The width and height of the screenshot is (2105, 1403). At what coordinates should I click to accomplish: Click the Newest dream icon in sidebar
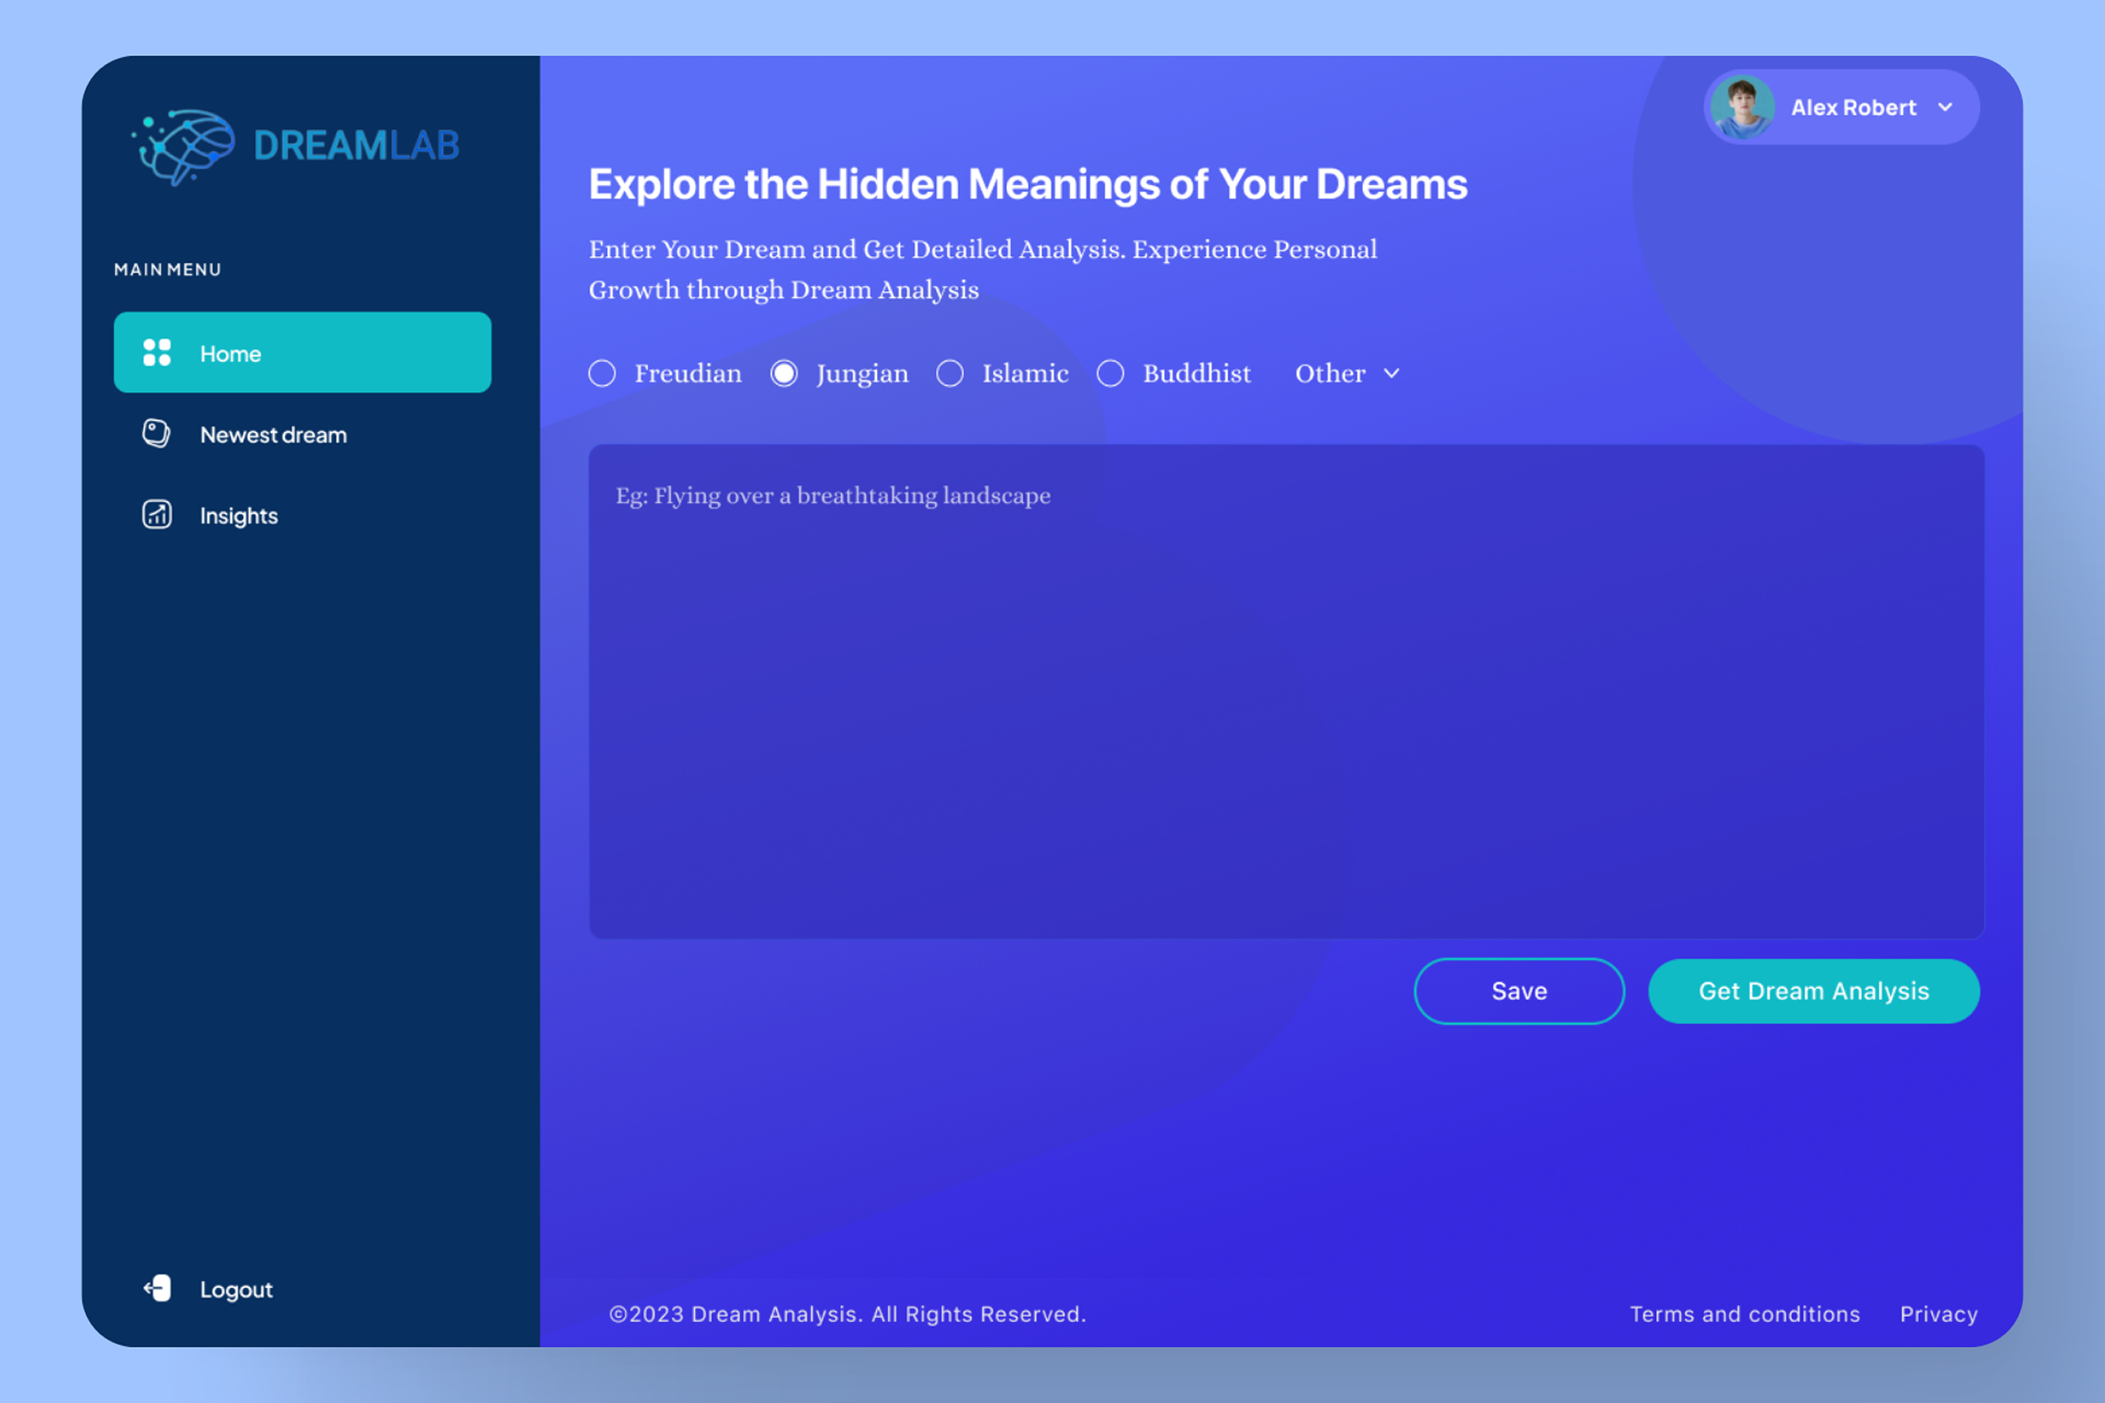point(157,434)
